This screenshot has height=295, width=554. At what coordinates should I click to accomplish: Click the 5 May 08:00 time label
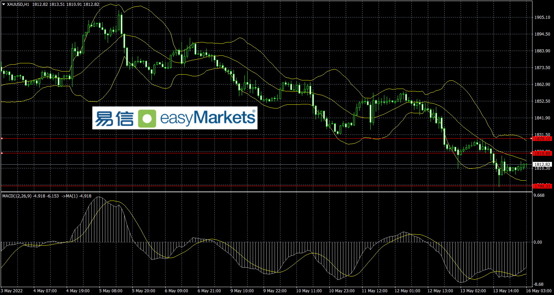point(111,291)
